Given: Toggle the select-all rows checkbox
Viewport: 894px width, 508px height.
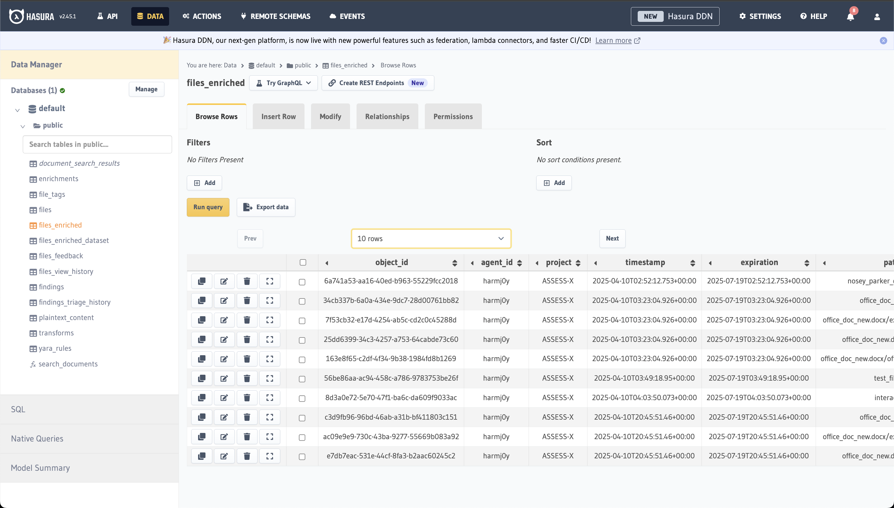Looking at the screenshot, I should pos(302,262).
